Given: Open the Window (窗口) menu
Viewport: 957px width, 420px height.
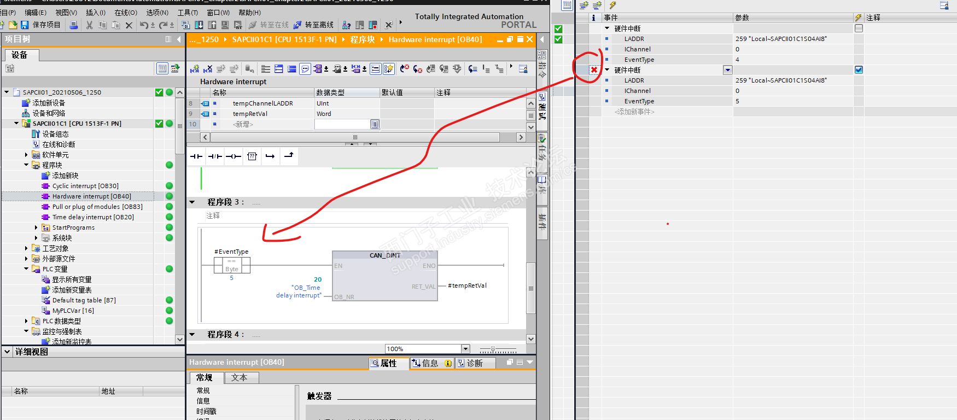Looking at the screenshot, I should [x=218, y=13].
